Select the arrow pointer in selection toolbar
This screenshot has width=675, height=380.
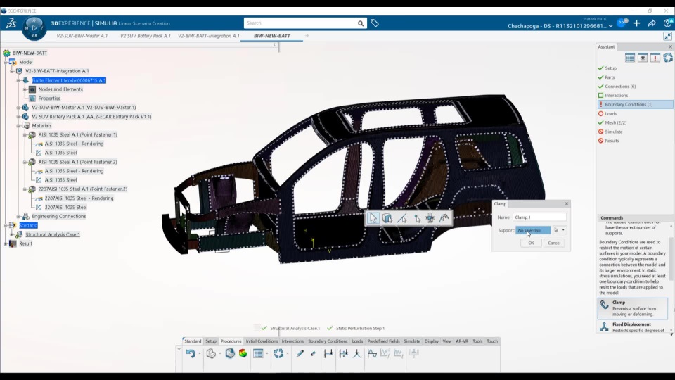click(373, 218)
